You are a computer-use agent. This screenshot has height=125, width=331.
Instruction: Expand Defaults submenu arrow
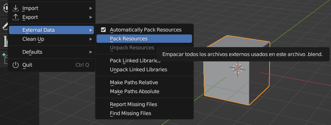(x=91, y=52)
